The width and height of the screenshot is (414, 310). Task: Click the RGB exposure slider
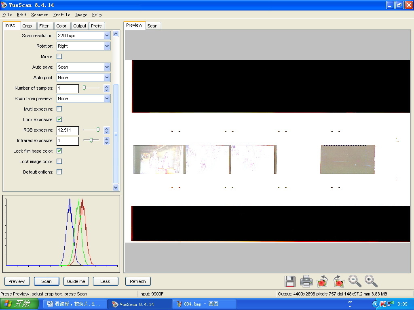(91, 130)
